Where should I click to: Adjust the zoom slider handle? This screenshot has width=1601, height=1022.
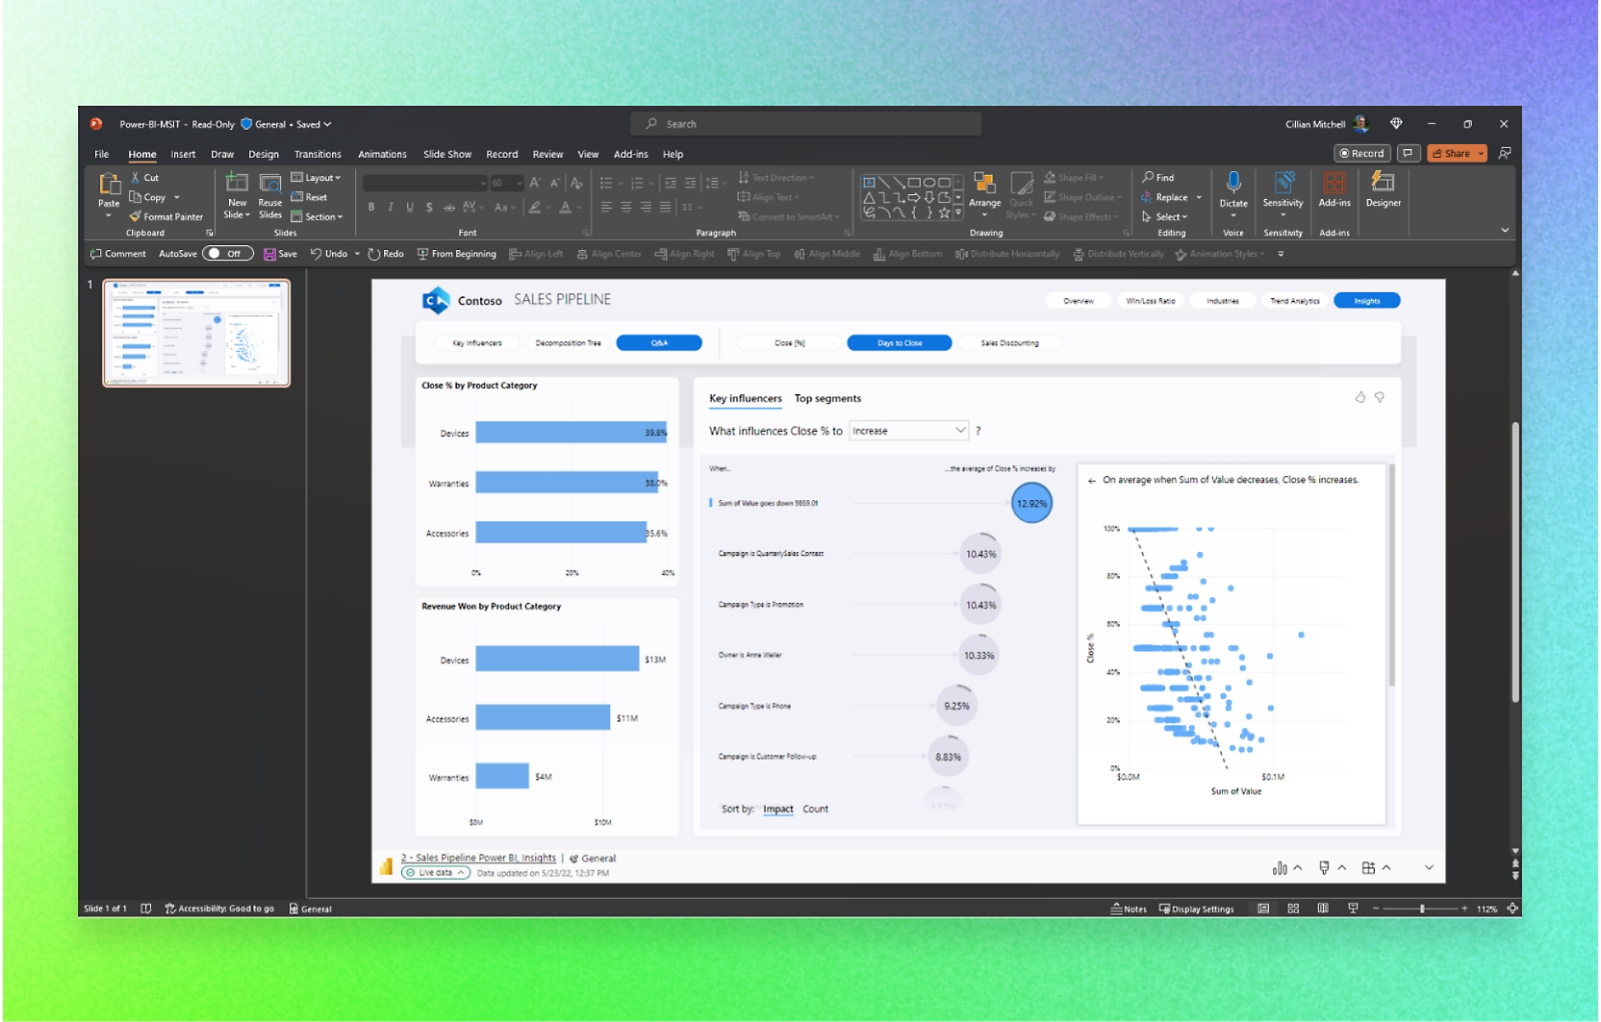coord(1422,909)
